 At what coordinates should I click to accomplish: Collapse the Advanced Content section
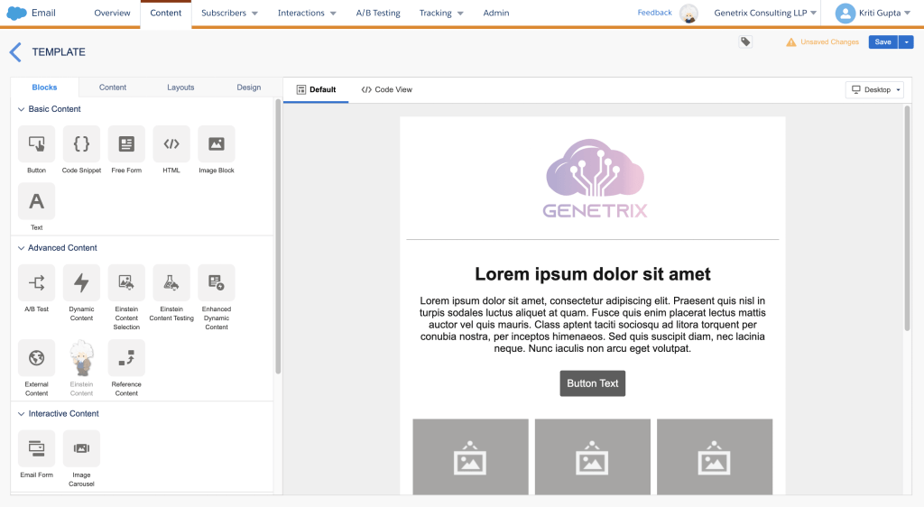tap(22, 248)
